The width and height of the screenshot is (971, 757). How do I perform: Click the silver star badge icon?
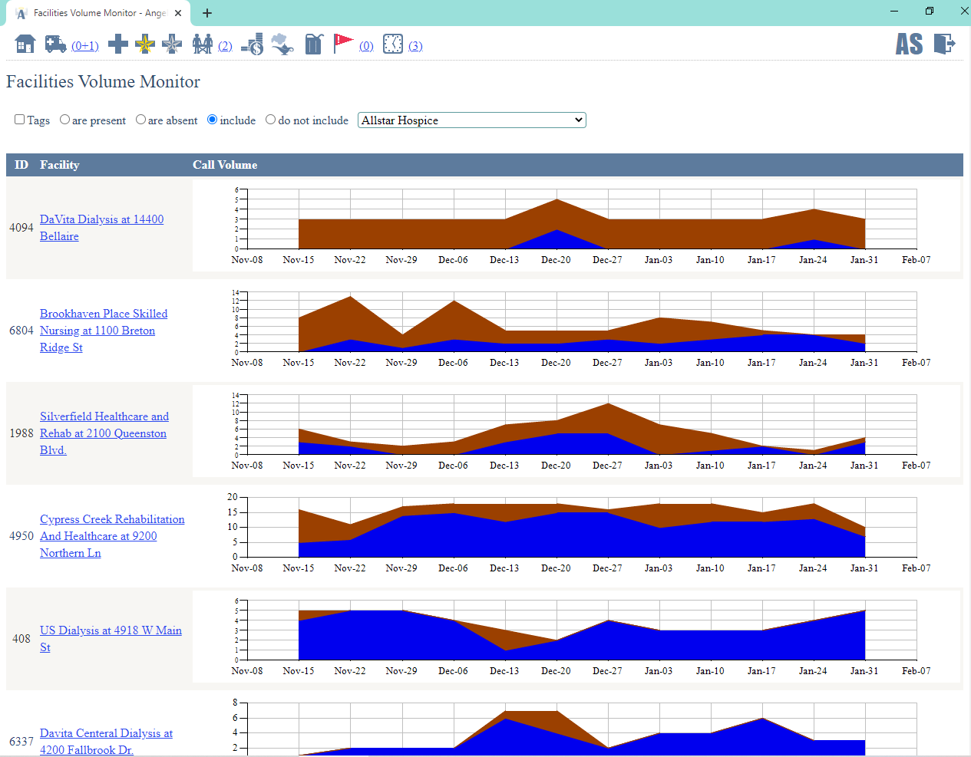(172, 44)
